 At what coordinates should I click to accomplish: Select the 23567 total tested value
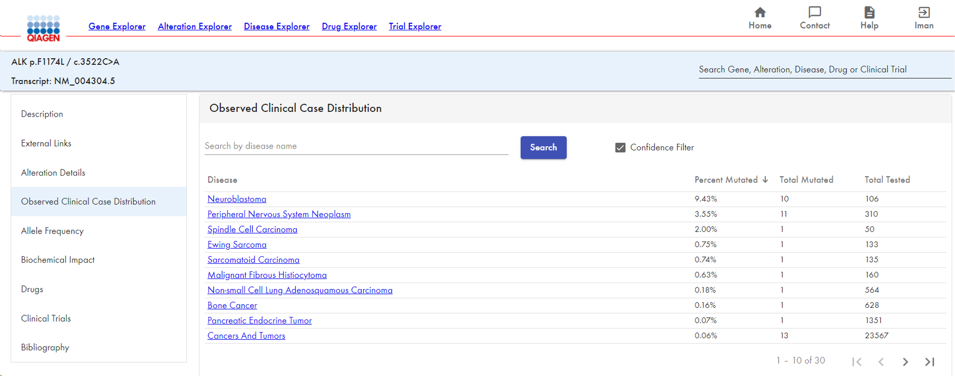click(x=877, y=336)
